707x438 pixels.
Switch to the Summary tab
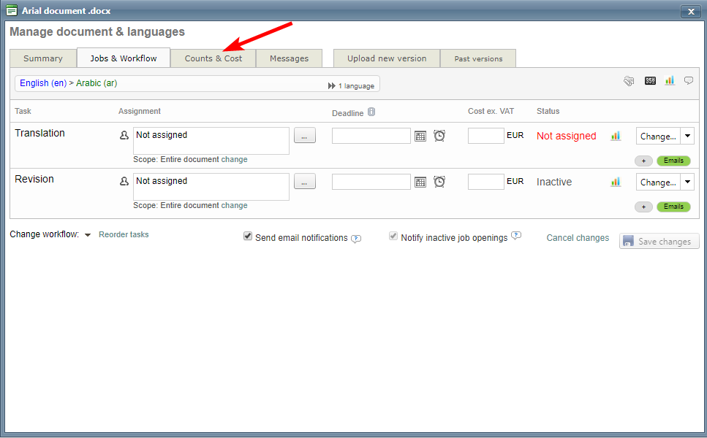43,58
